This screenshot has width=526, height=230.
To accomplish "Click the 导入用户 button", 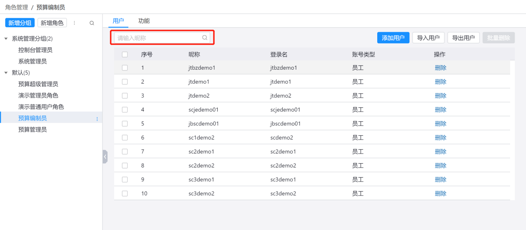I will (x=428, y=38).
